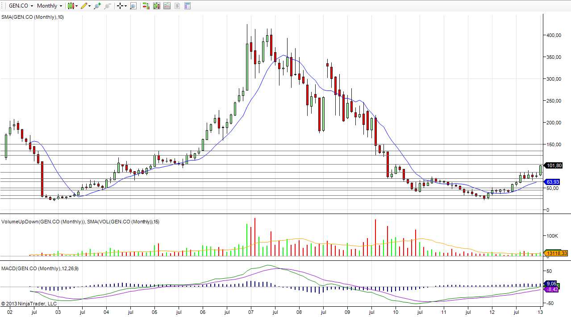Click the strategies dollar sheet icon

(x=177, y=6)
